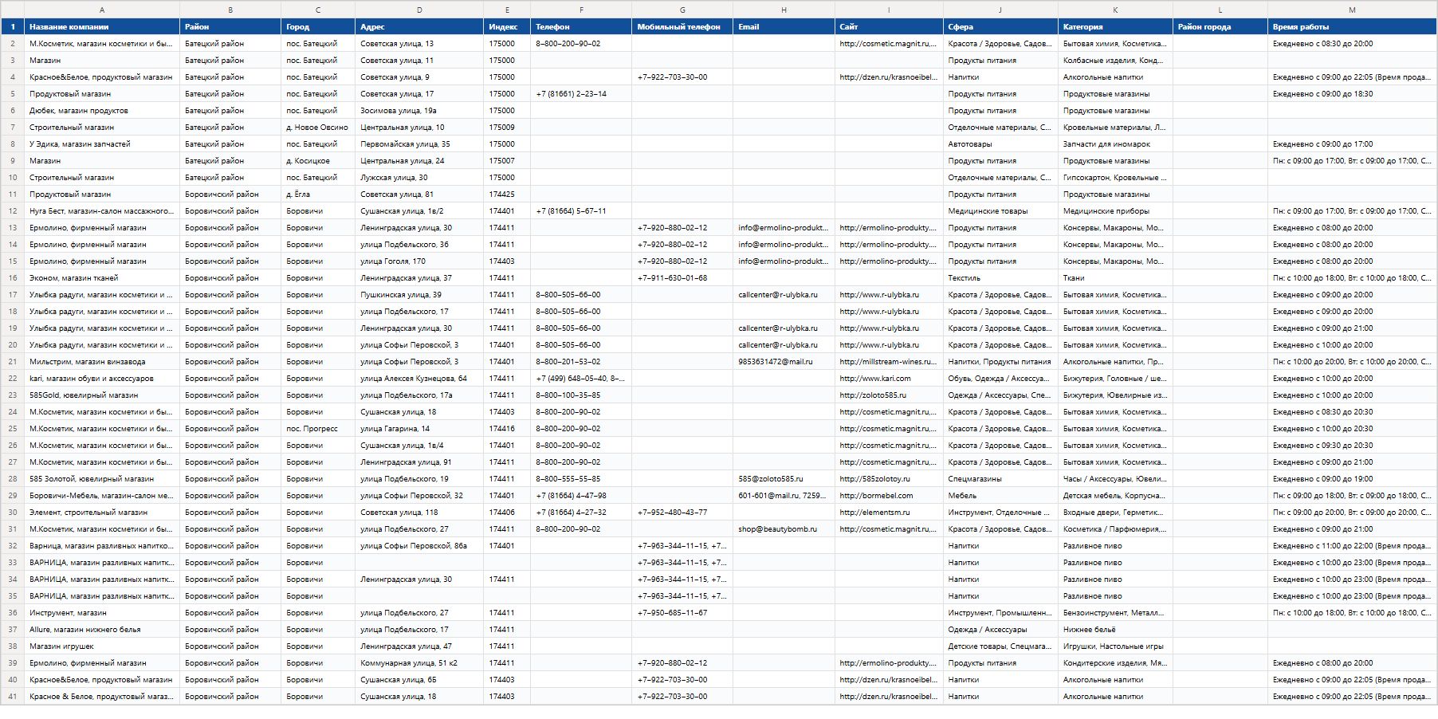Select the 'Магазин игрушек' company cell
This screenshot has width=1438, height=719.
[x=102, y=646]
